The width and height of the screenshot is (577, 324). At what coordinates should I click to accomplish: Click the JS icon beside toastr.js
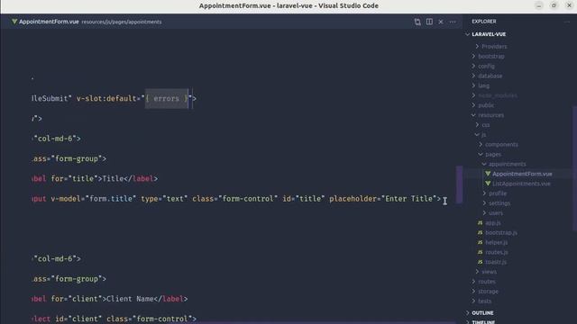click(x=480, y=262)
